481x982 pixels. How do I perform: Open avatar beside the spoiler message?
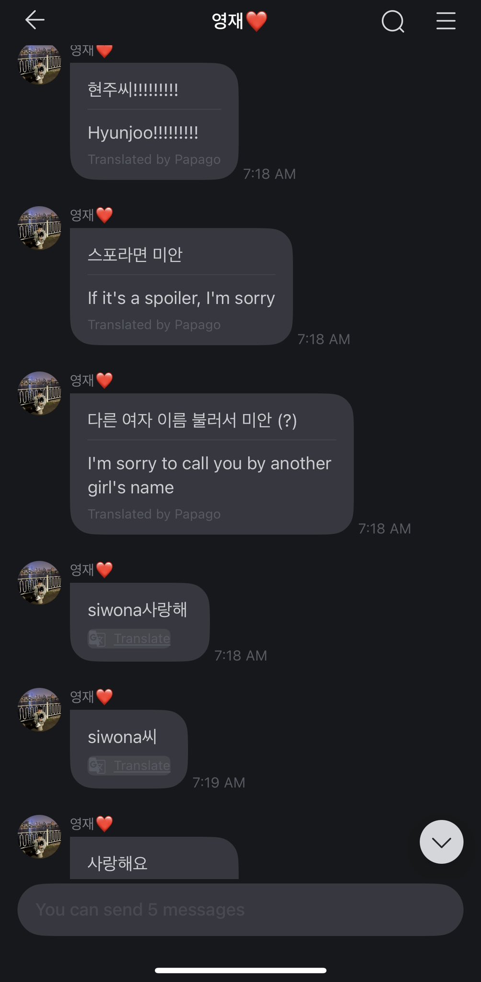click(40, 228)
